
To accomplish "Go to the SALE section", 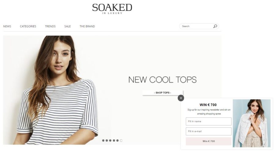I will click(x=68, y=26).
